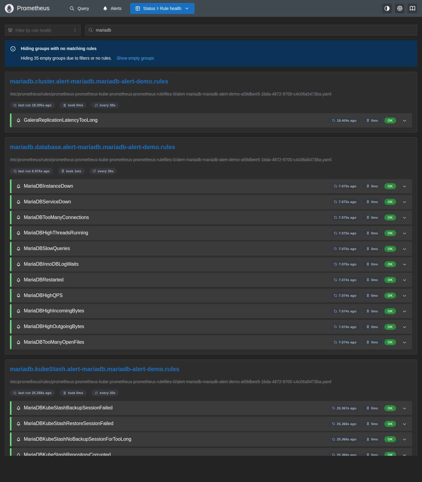Expand the MariaDBTooManyConnections rule chevron

pyautogui.click(x=405, y=218)
